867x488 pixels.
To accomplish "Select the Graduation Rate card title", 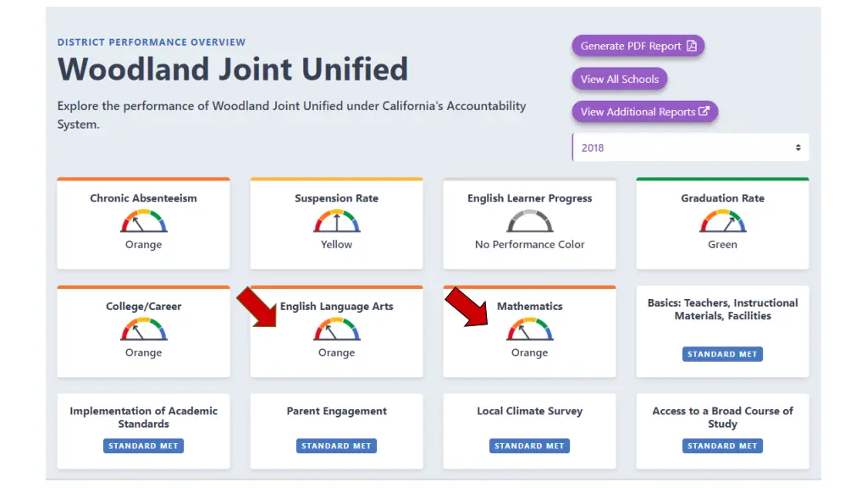I will click(723, 198).
